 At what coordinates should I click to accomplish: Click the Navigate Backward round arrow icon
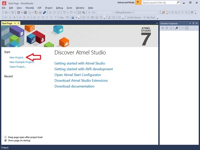6,12
